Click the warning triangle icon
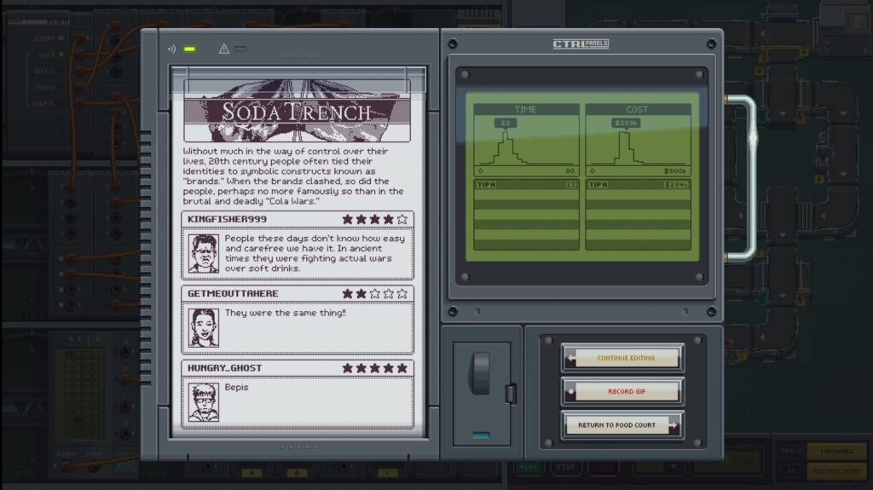This screenshot has width=873, height=490. pos(224,49)
